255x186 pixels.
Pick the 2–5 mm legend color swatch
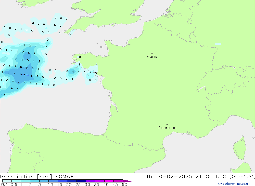point(35,181)
